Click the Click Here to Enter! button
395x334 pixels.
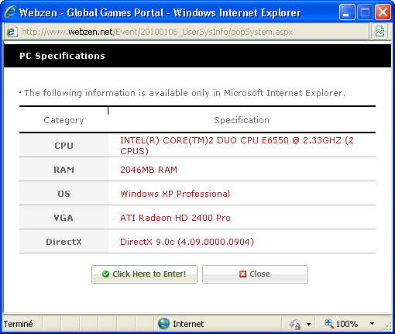click(x=144, y=274)
